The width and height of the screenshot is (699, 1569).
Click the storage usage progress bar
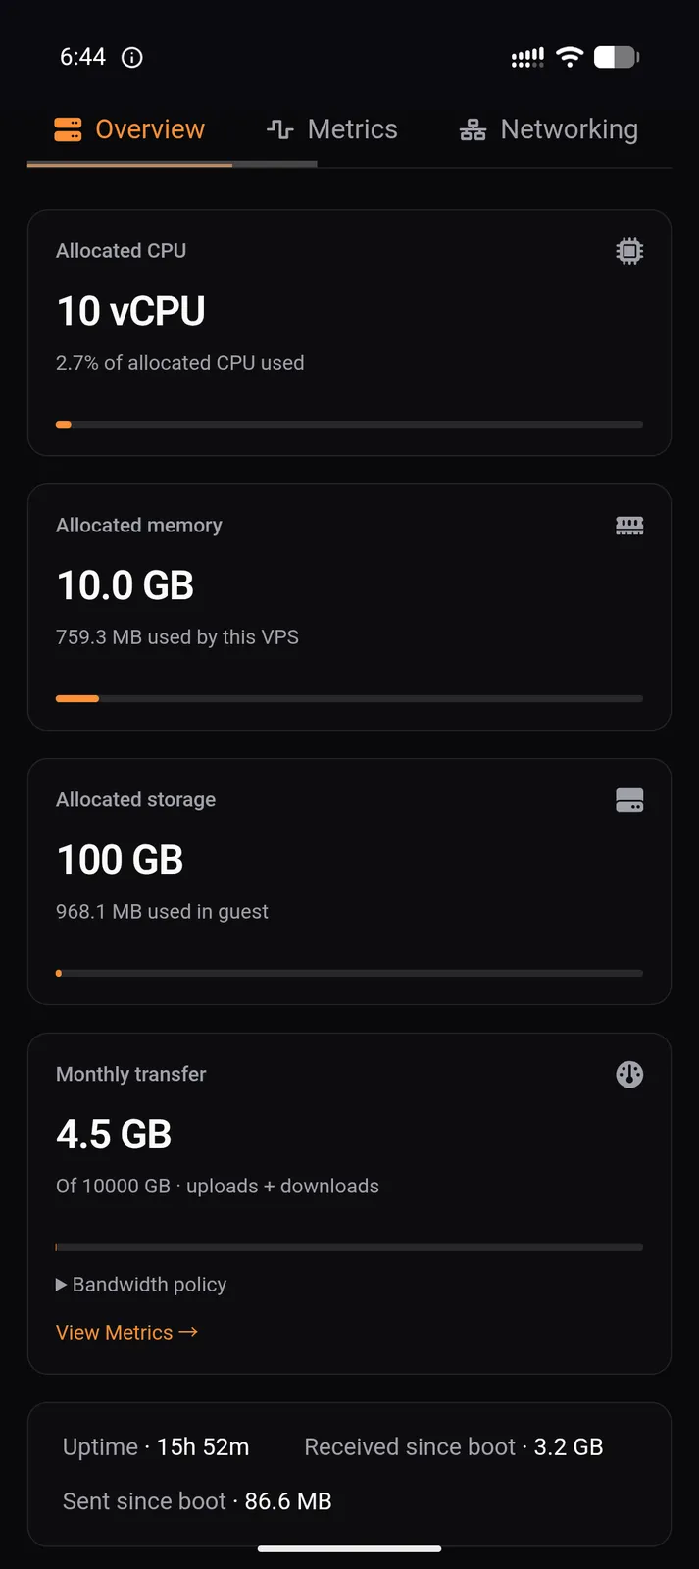[x=349, y=974]
